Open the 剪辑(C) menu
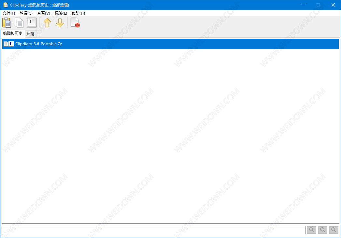Image resolution: width=341 pixels, height=238 pixels. pyautogui.click(x=26, y=13)
